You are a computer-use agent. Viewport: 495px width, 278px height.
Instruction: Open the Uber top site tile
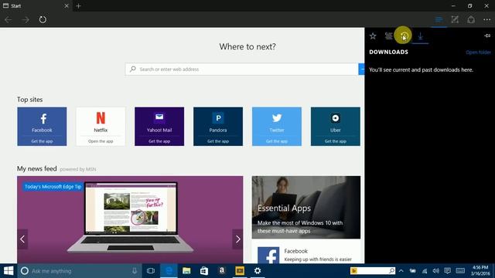[x=335, y=127]
